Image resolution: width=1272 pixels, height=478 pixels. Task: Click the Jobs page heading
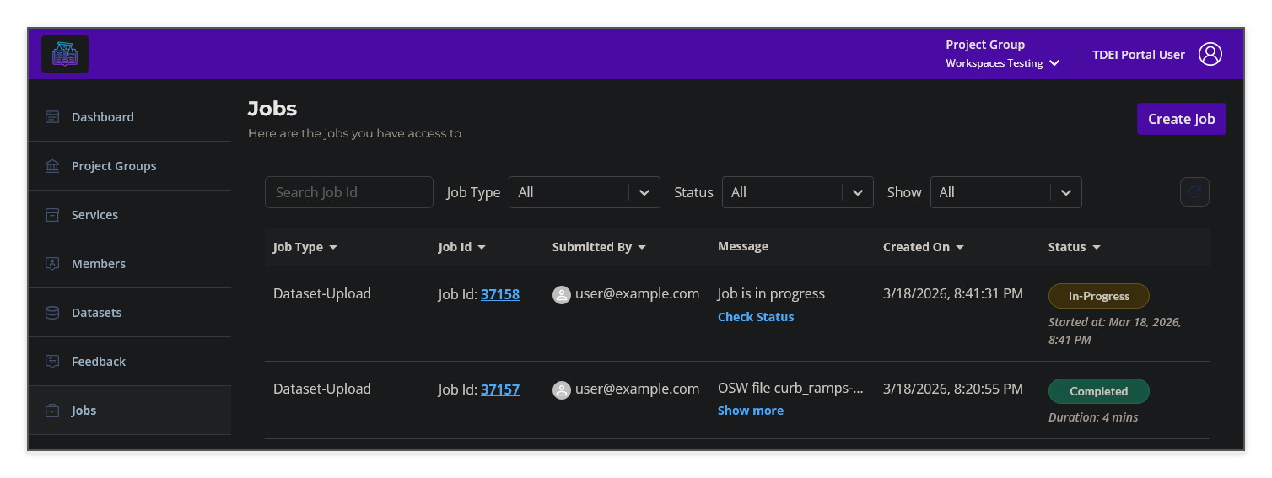[x=272, y=109]
